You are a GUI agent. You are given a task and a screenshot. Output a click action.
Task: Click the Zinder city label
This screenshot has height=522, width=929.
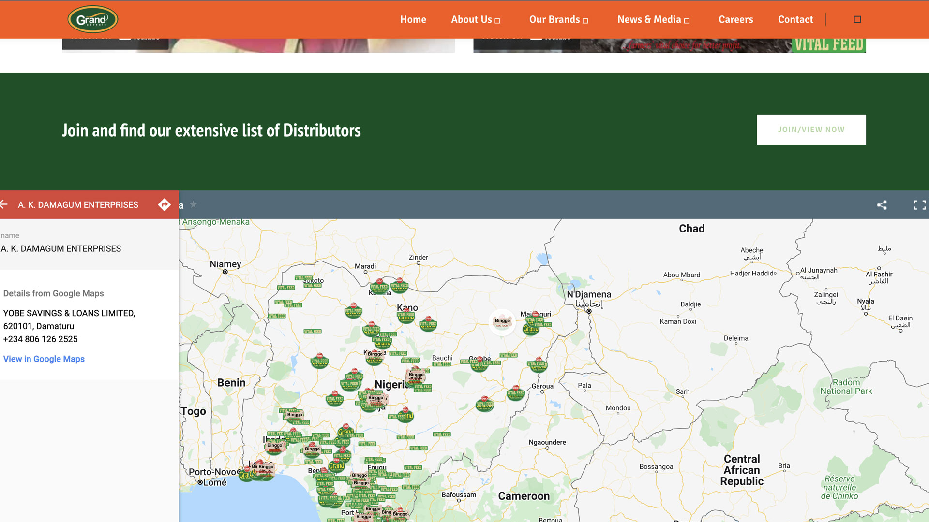click(419, 257)
